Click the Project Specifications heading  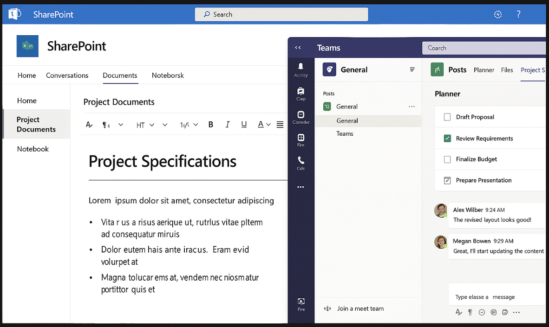point(162,161)
